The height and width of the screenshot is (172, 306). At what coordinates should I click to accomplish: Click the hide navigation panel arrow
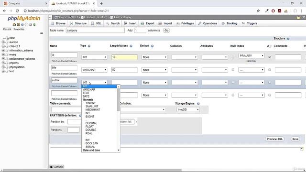(50, 17)
